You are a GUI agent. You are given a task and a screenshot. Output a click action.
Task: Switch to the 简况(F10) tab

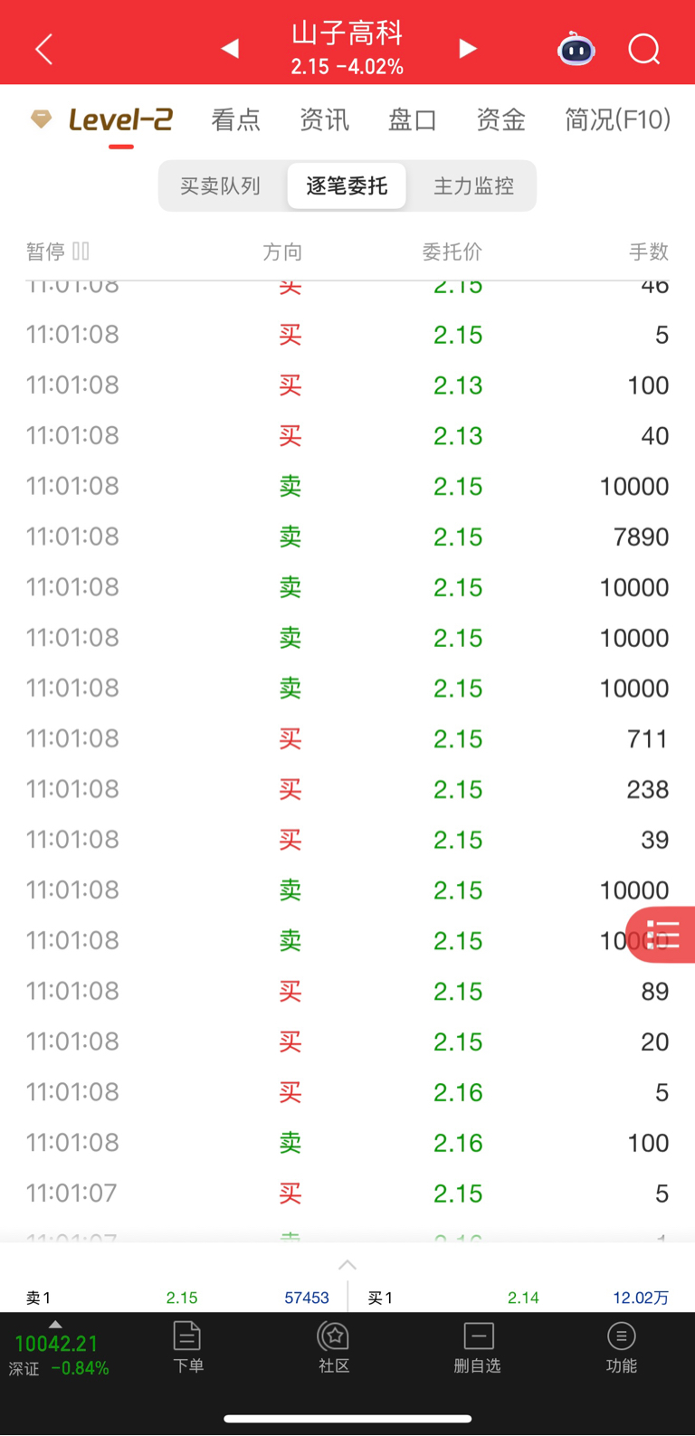click(618, 119)
